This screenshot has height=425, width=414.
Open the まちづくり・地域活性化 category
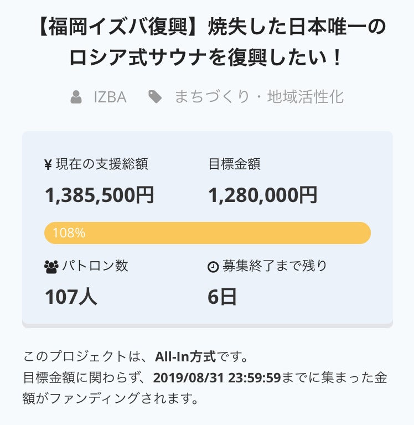[259, 97]
